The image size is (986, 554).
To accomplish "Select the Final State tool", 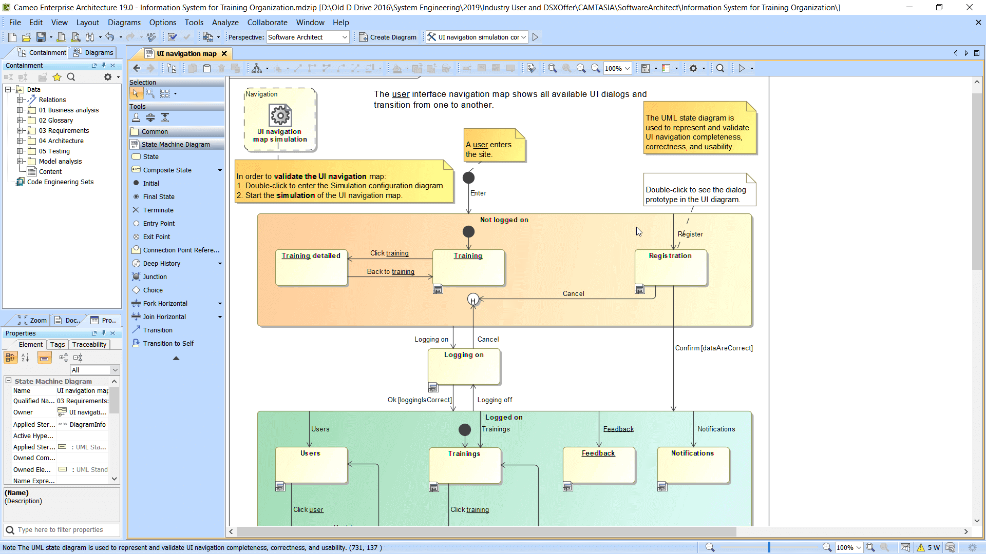I will (x=159, y=196).
